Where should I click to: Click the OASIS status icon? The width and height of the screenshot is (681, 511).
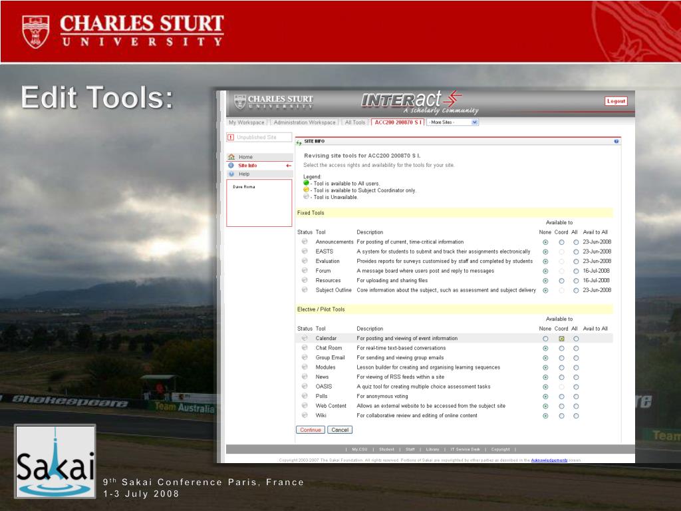pyautogui.click(x=305, y=387)
